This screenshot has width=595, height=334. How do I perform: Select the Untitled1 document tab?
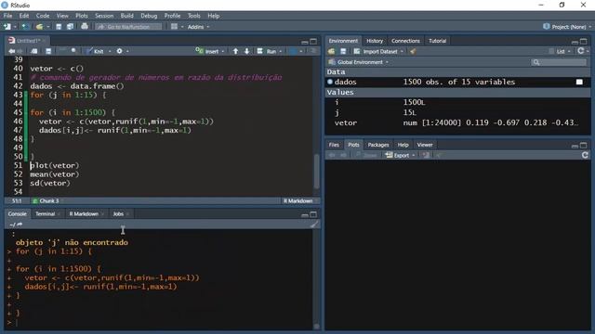[x=28, y=41]
